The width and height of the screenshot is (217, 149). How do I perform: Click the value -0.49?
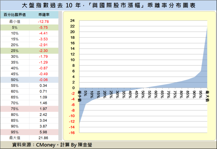click(43, 74)
